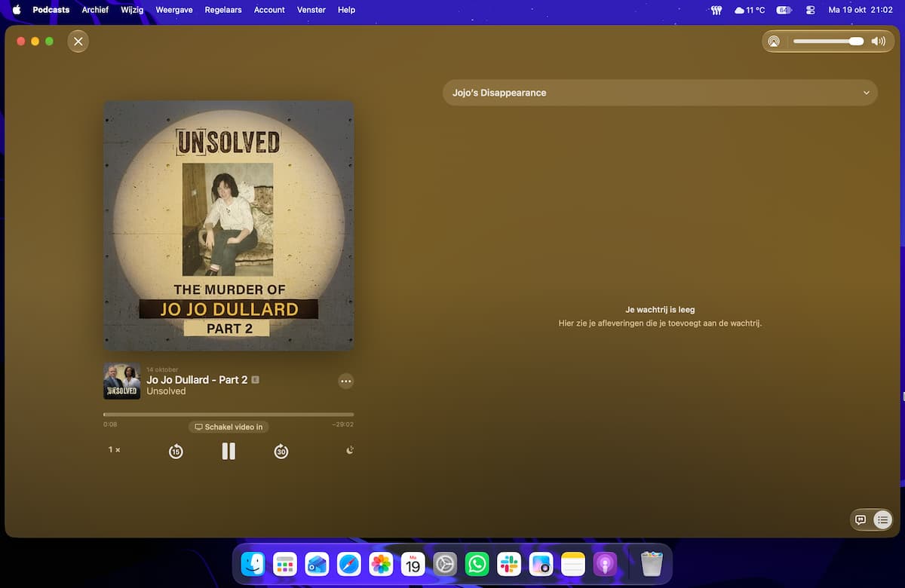
Task: Open the Wijzig menu
Action: (x=132, y=10)
